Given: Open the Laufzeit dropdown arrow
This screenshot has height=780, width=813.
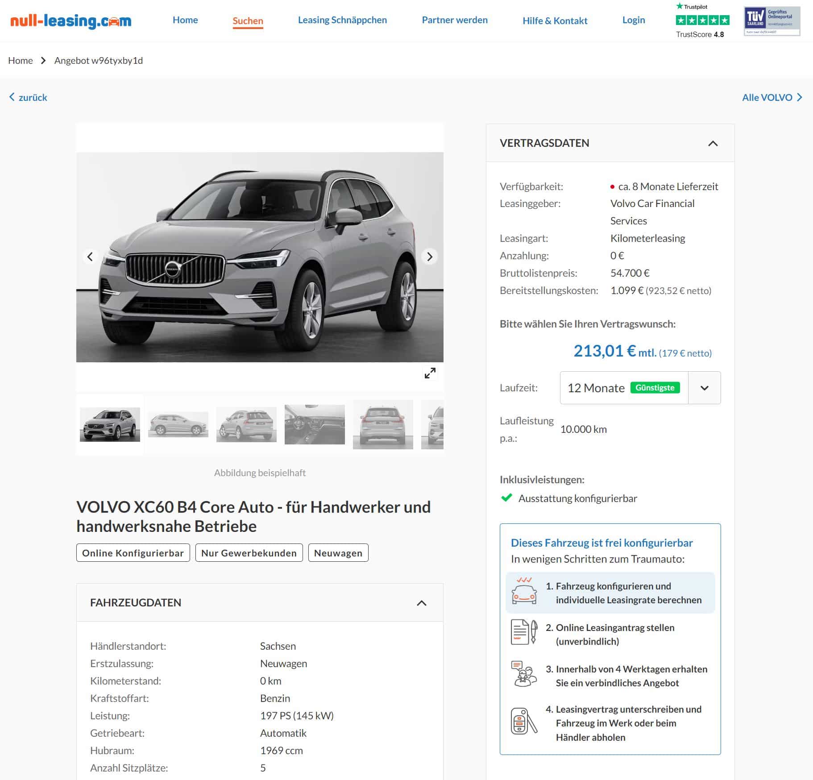Looking at the screenshot, I should [704, 388].
